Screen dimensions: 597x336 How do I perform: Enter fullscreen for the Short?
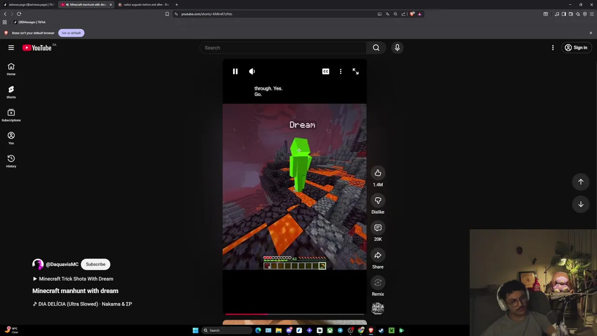(x=355, y=71)
